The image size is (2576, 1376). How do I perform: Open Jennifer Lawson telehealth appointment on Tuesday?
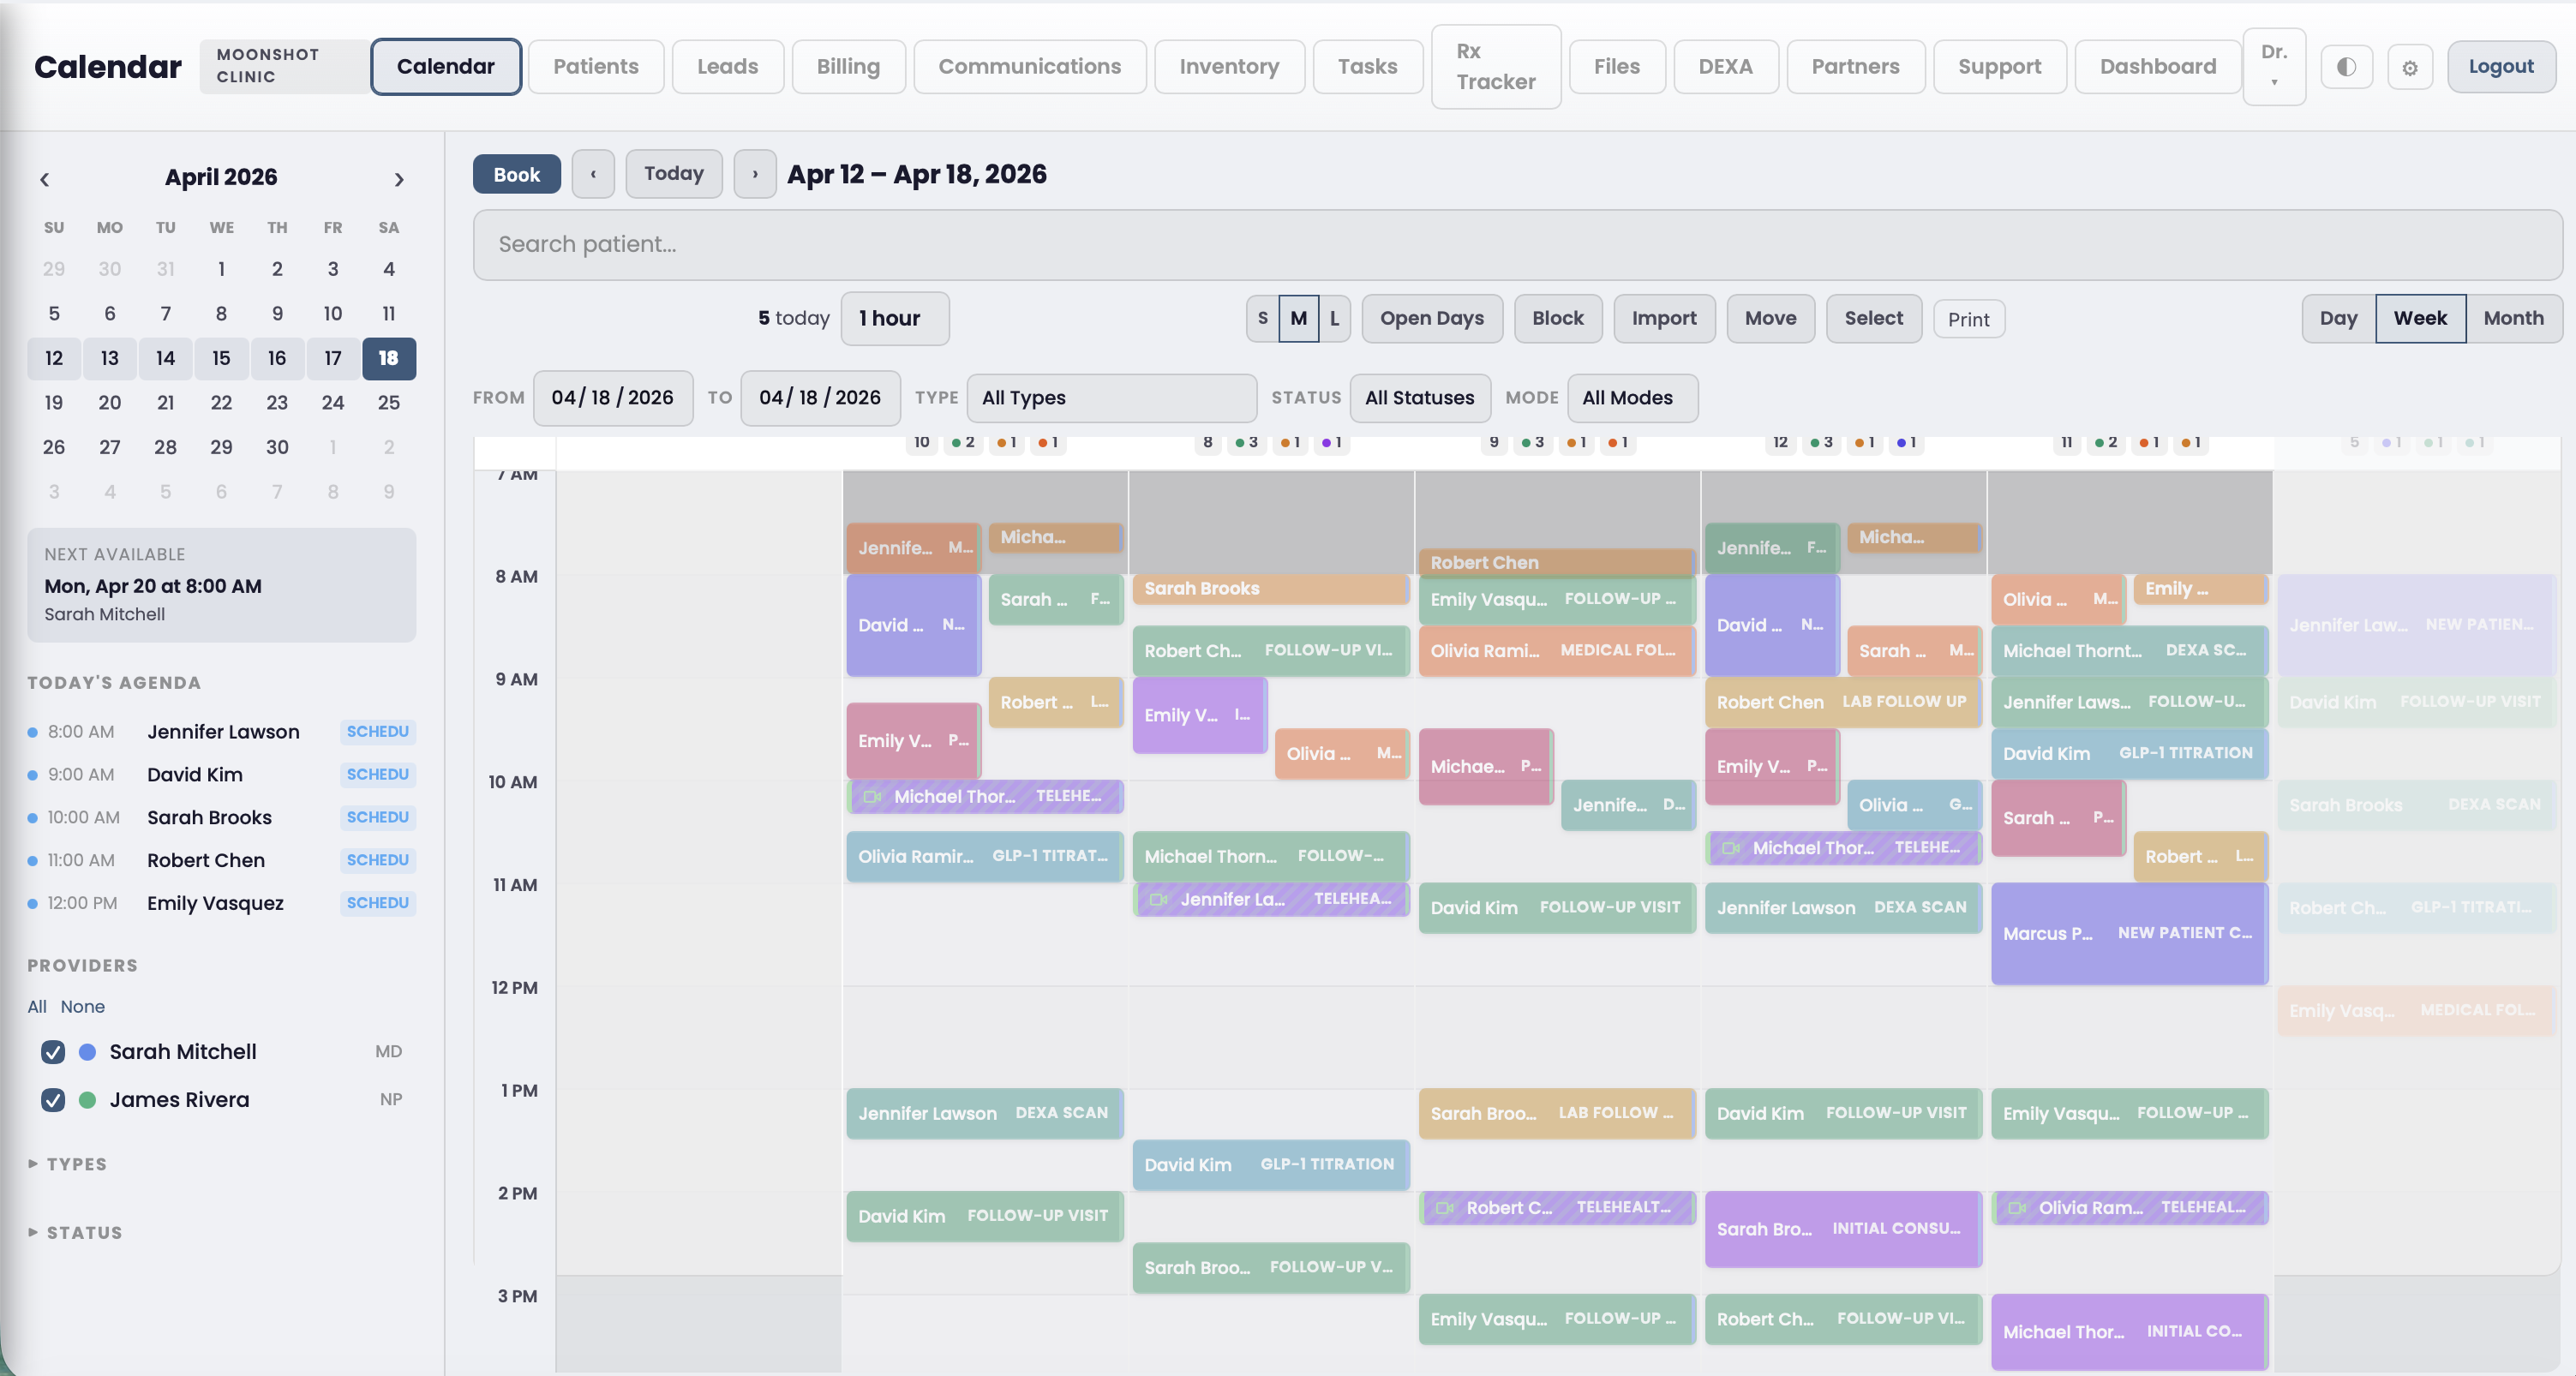1271,899
